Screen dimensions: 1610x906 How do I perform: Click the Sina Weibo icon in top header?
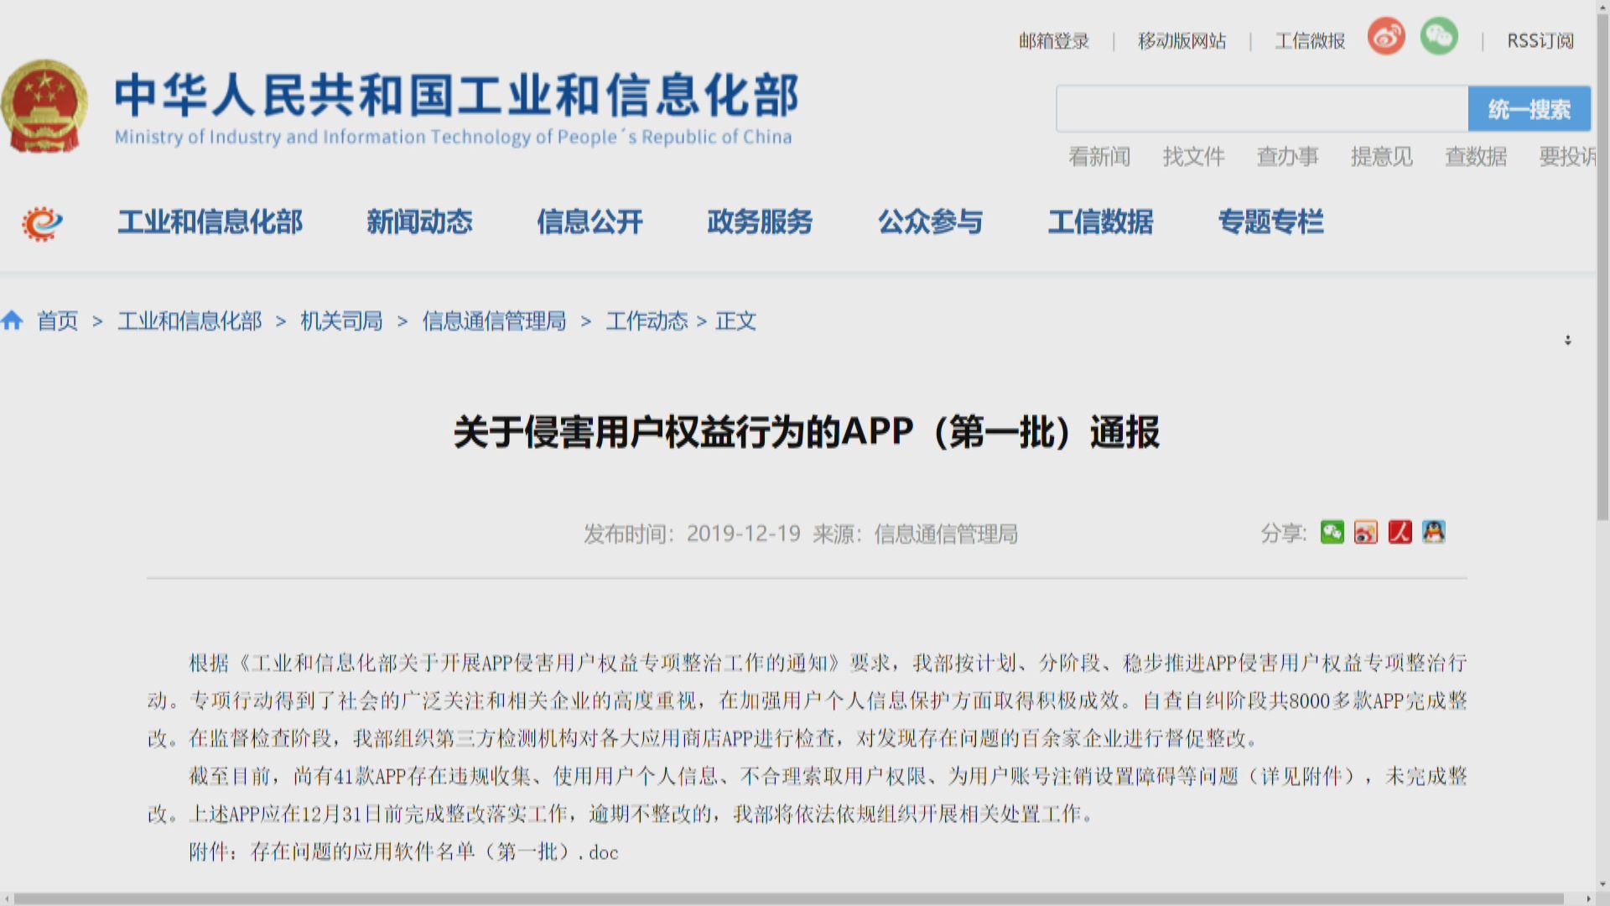(1385, 37)
